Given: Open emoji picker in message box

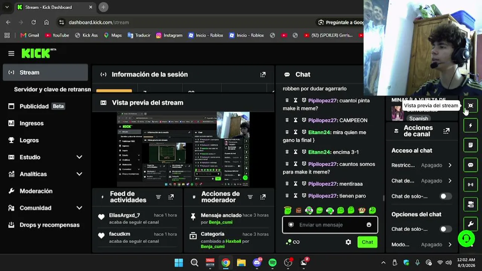Looking at the screenshot, I should pyautogui.click(x=369, y=225).
